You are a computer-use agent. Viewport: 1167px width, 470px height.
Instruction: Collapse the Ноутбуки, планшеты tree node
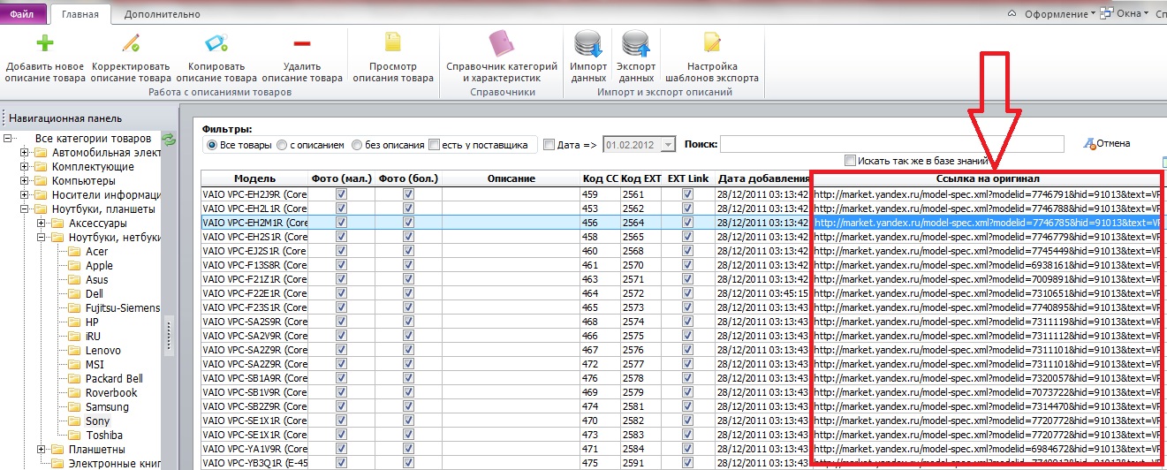coord(25,209)
